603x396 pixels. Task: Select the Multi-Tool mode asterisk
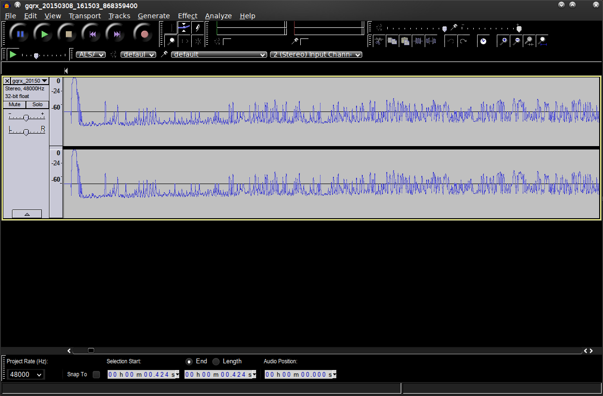click(x=197, y=41)
